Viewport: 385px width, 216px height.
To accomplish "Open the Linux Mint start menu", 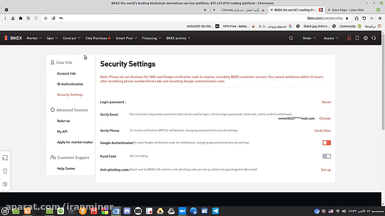I will click(x=5, y=211).
